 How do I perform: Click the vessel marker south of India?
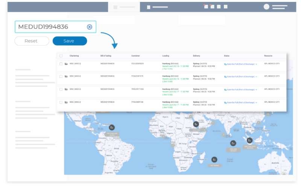(x=233, y=143)
